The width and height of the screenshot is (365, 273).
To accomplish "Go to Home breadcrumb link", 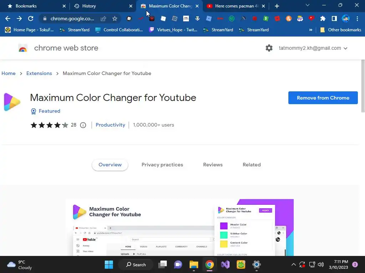I will (x=9, y=73).
